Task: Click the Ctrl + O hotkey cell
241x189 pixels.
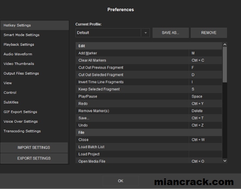Action: pos(205,161)
